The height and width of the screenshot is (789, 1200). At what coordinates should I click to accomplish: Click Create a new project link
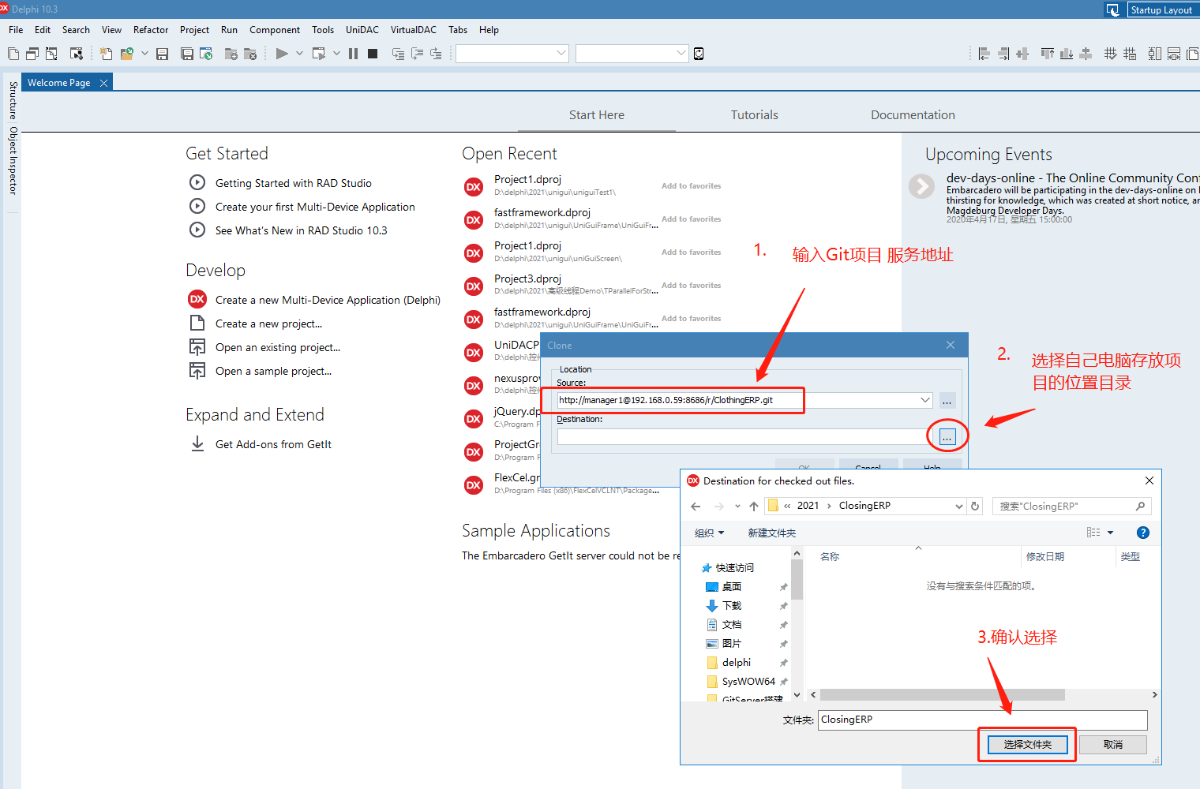tap(268, 323)
